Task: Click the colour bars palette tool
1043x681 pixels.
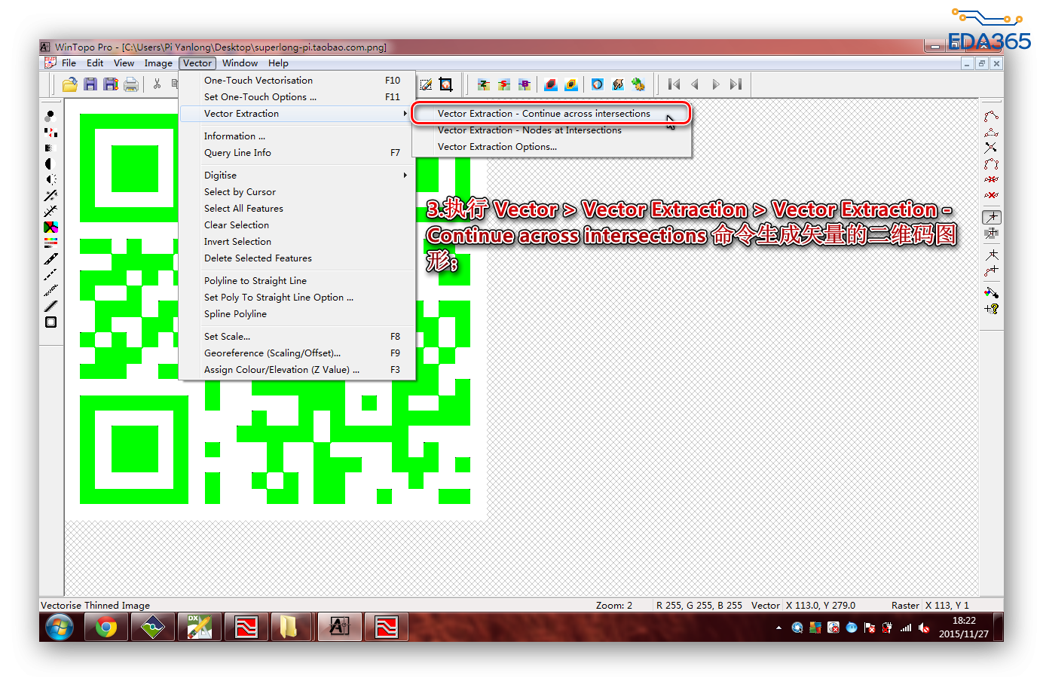Action: [50, 243]
